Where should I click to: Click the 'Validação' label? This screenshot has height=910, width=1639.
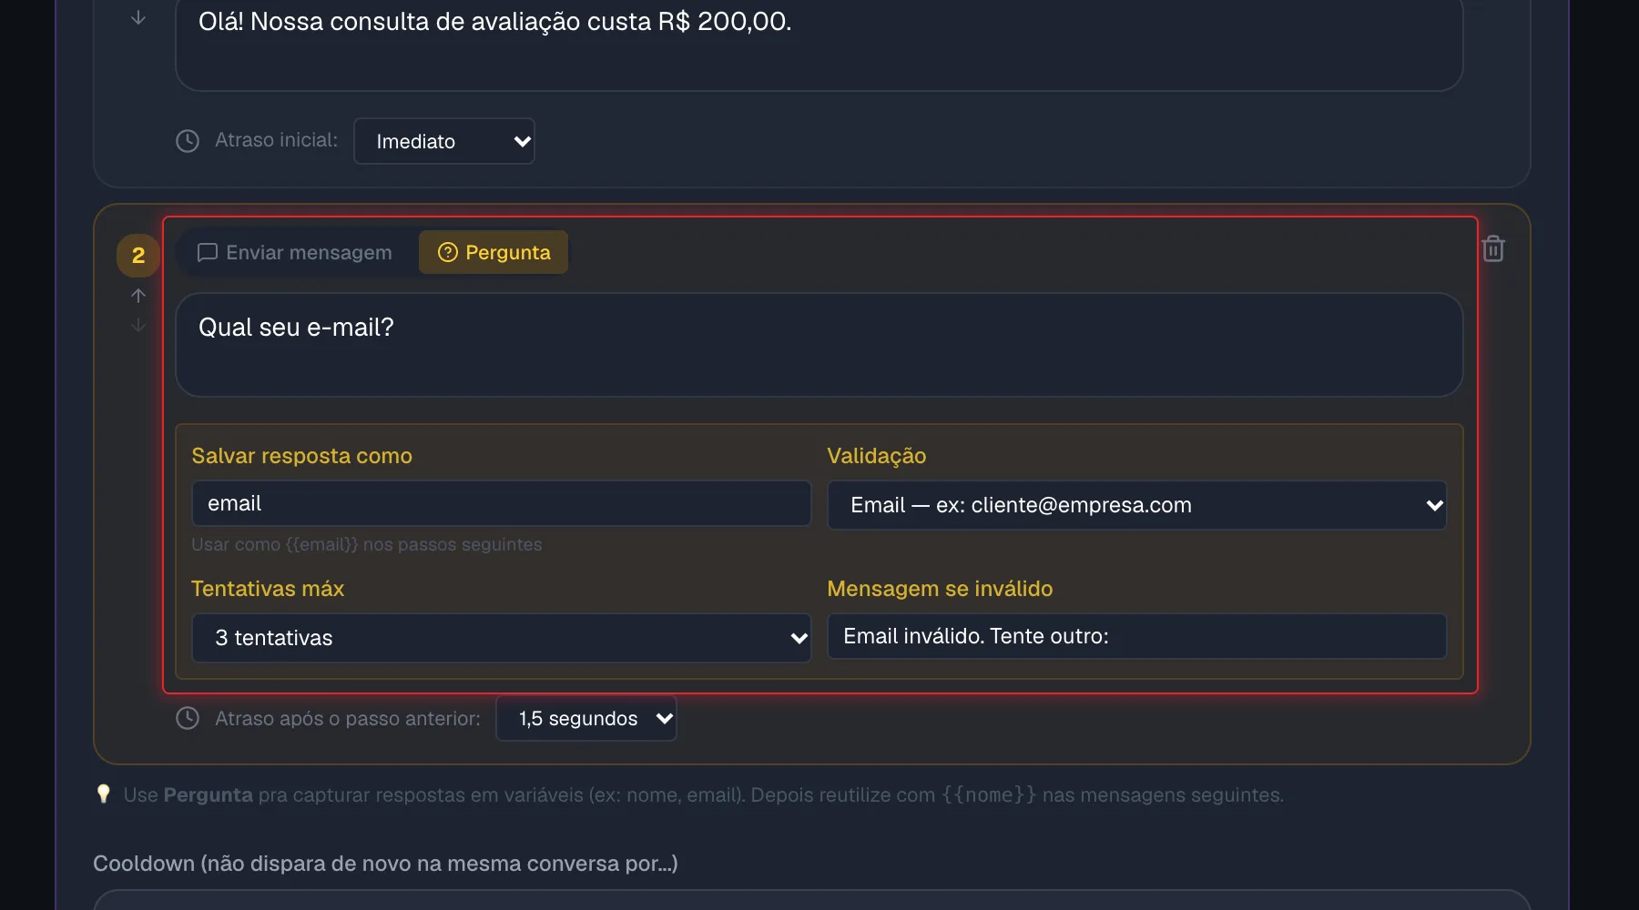tap(877, 456)
